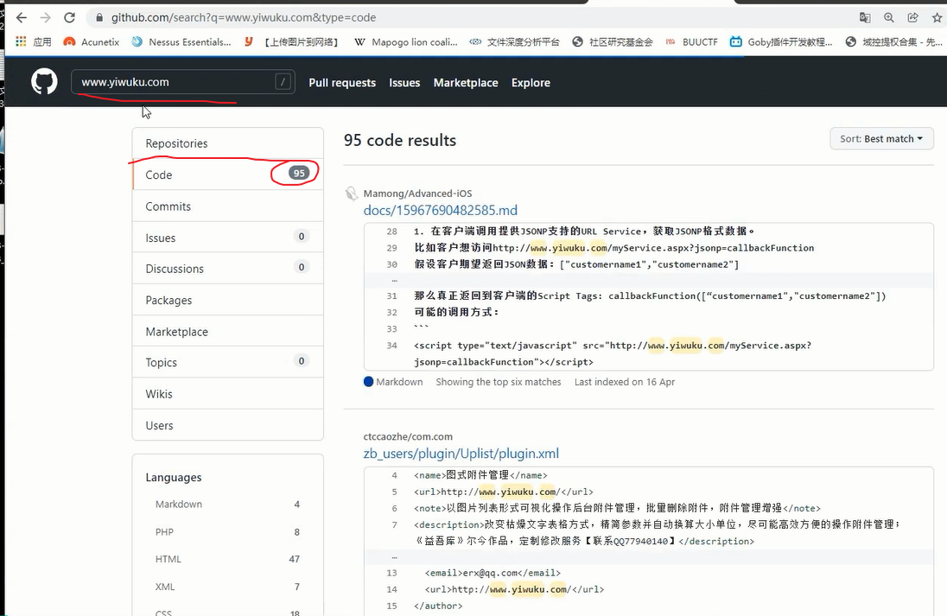The height and width of the screenshot is (616, 947).
Task: Select Wikis results category
Action: coord(228,394)
